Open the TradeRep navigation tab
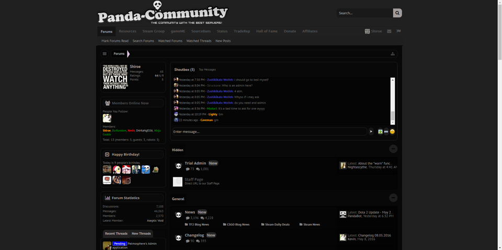This screenshot has height=250, width=502. (x=242, y=31)
